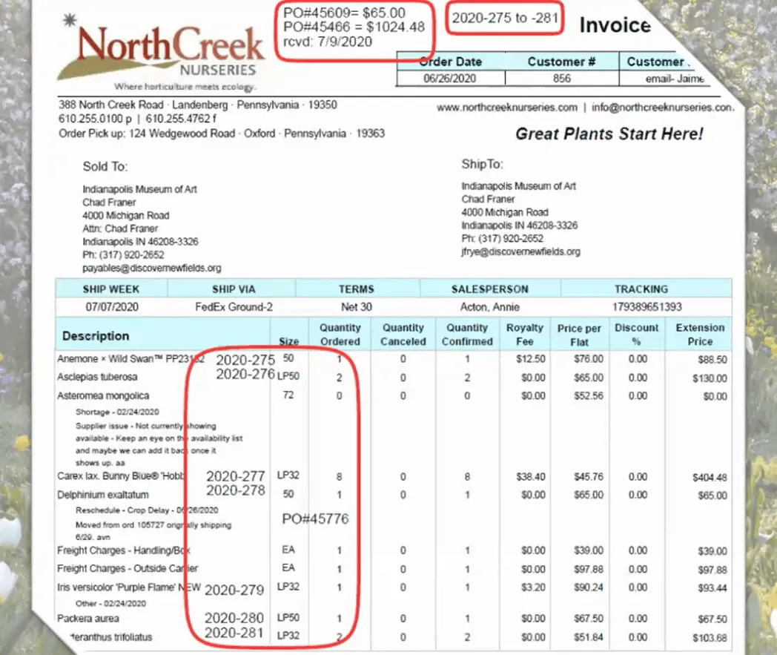Select salesperson "Acton, Annie"
The image size is (777, 655).
tap(490, 307)
